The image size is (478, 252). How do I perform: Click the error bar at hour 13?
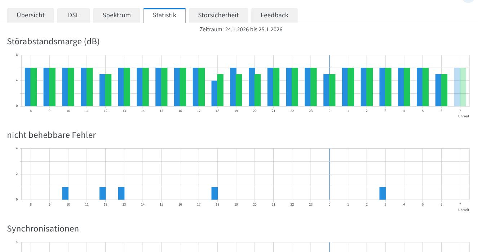[121, 193]
